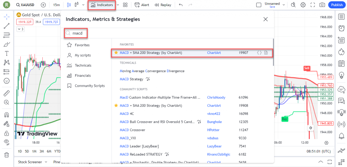Expand the chart style dropdown arrow
Image resolution: width=347 pixels, height=167 pixels.
click(x=83, y=5)
